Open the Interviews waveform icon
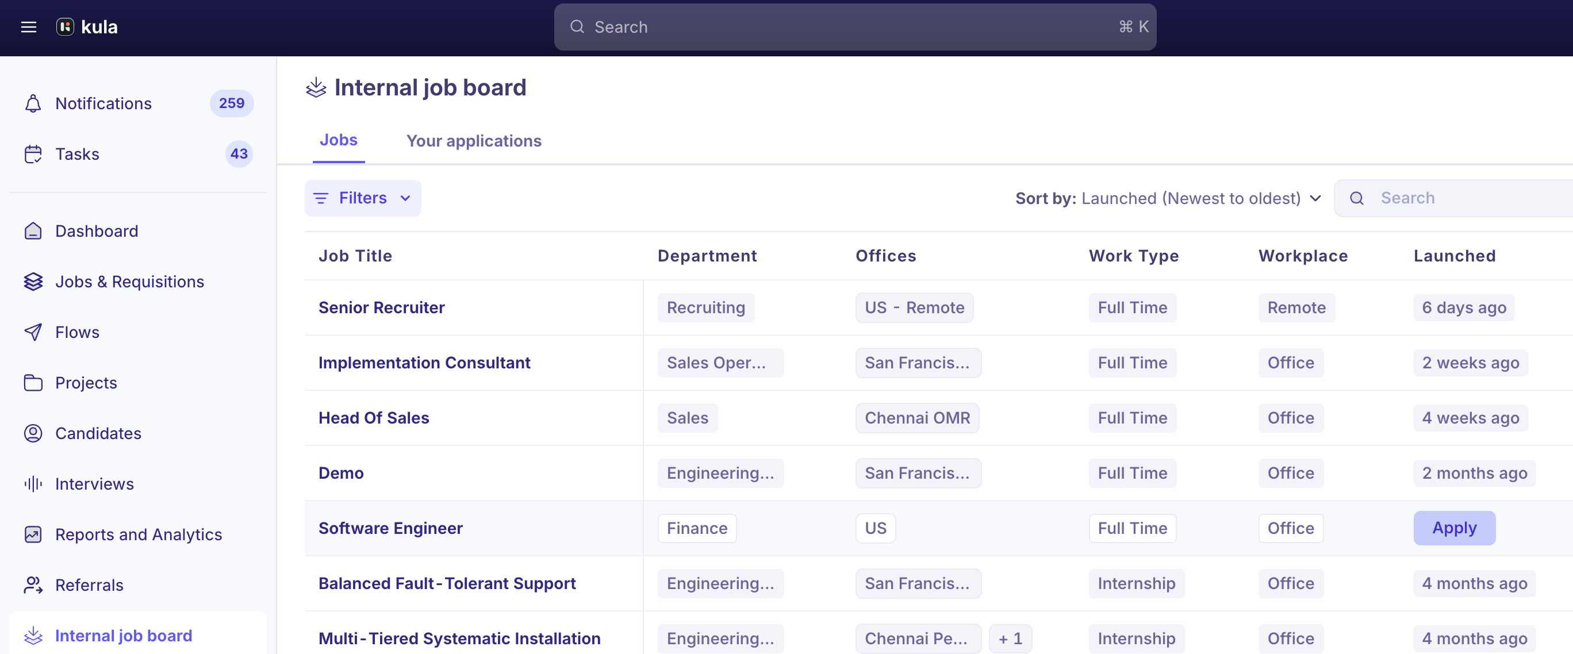Screen dimensions: 1573x654 33,484
